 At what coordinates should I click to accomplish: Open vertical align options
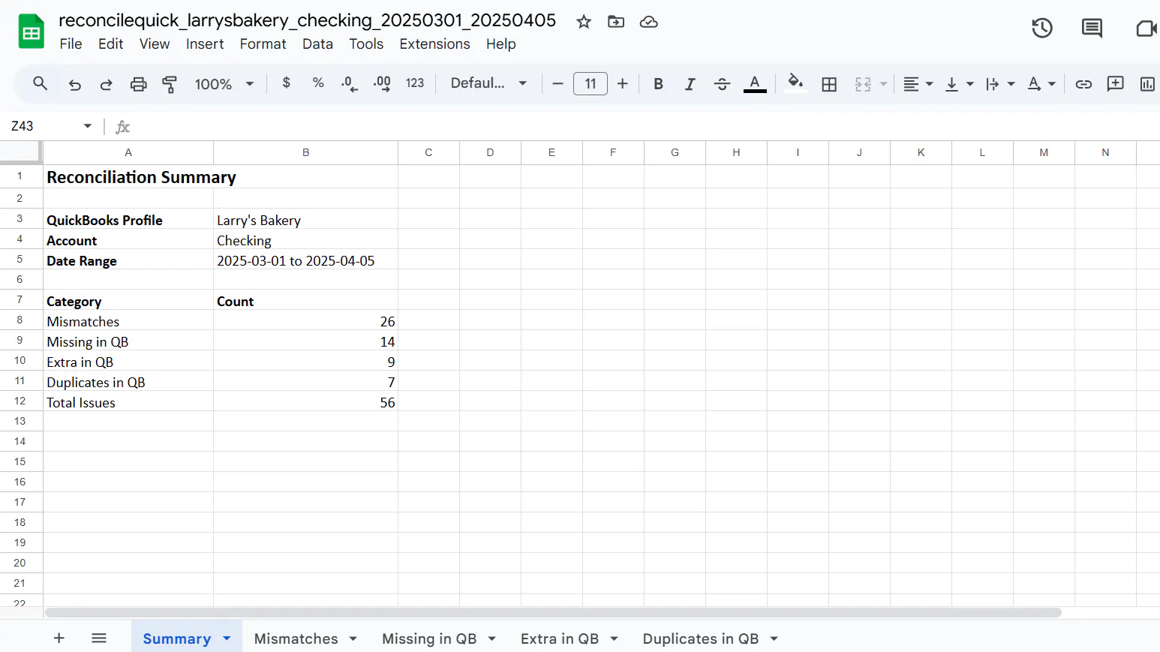pos(959,84)
